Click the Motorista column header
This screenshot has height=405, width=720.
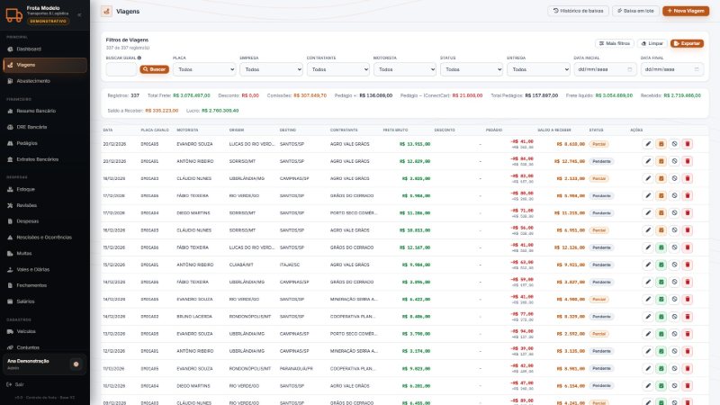(187, 130)
